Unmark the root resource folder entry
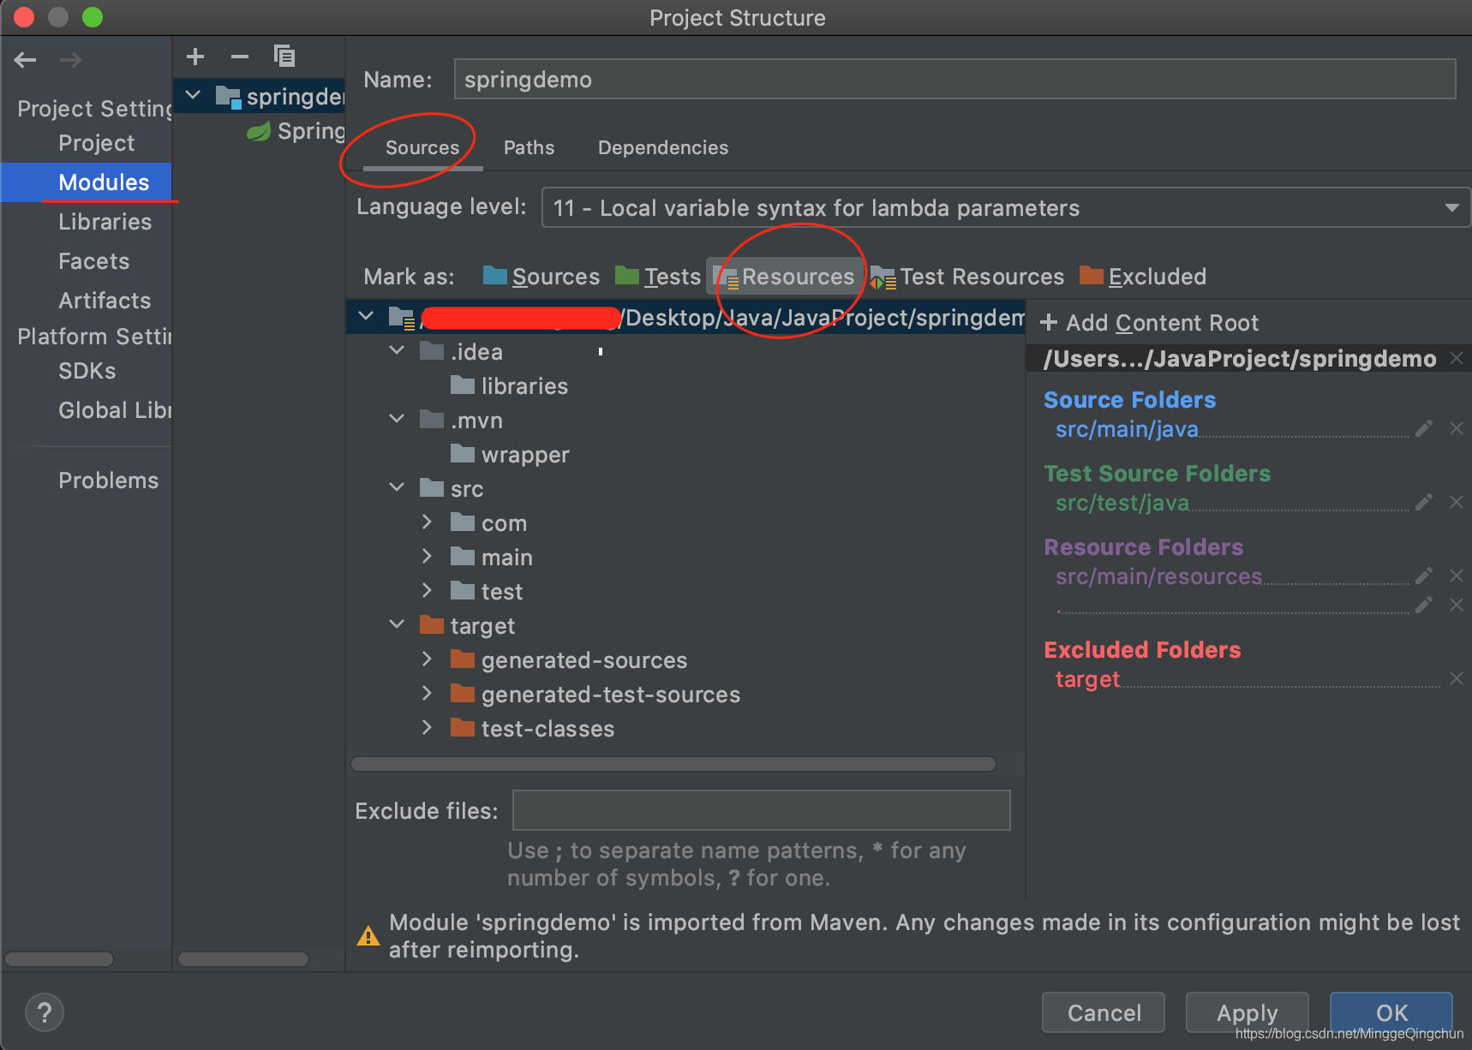This screenshot has height=1050, width=1472. point(1457,605)
